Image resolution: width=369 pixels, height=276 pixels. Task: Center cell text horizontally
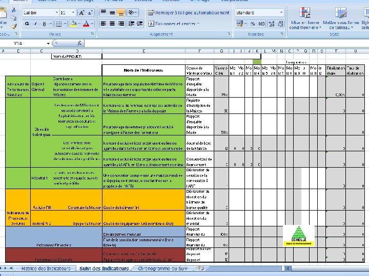click(112, 24)
